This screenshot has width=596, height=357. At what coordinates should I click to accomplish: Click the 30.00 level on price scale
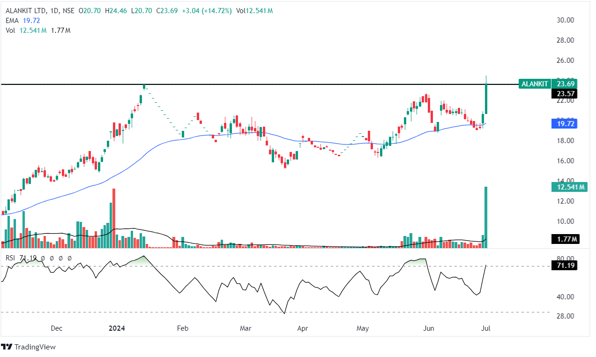coord(565,20)
